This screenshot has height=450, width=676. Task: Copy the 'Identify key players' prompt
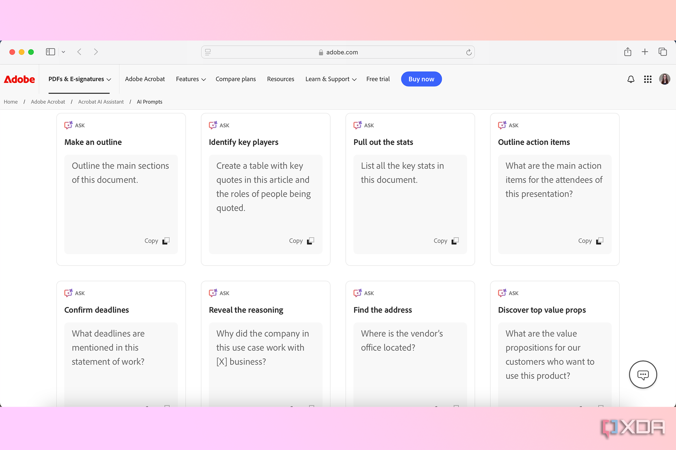click(x=302, y=241)
